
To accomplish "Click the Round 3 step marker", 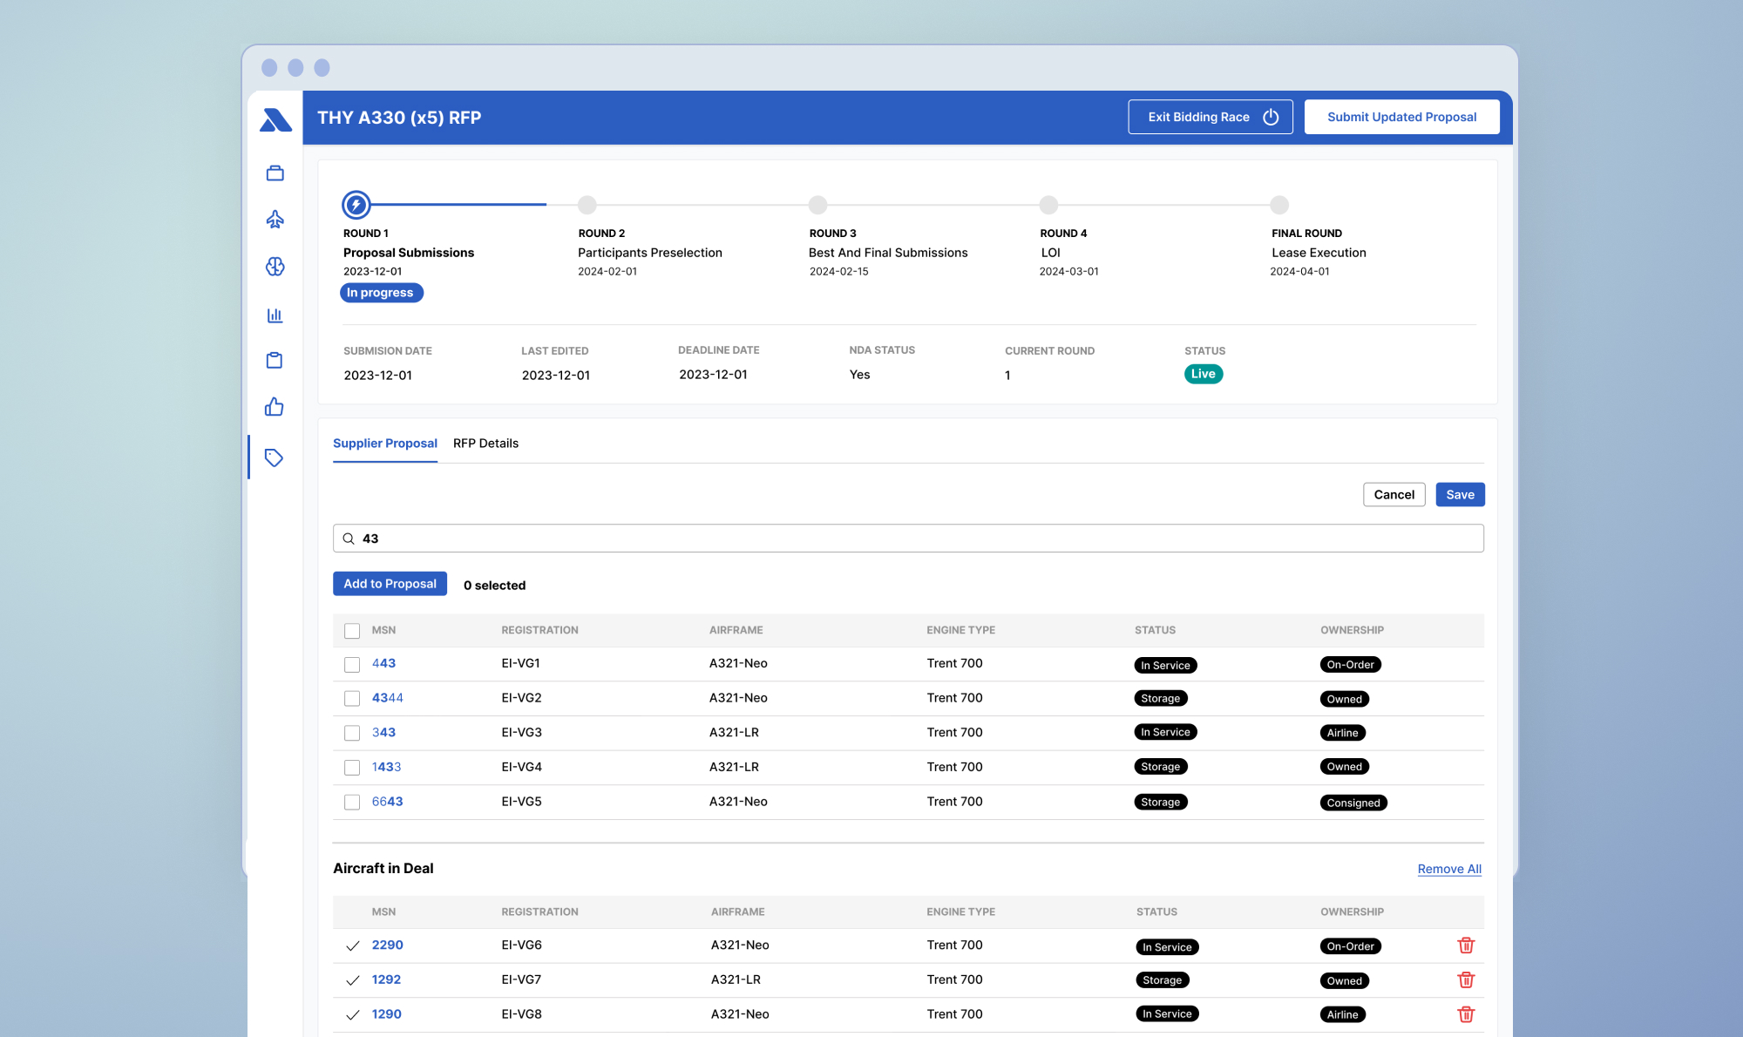I will (x=817, y=205).
